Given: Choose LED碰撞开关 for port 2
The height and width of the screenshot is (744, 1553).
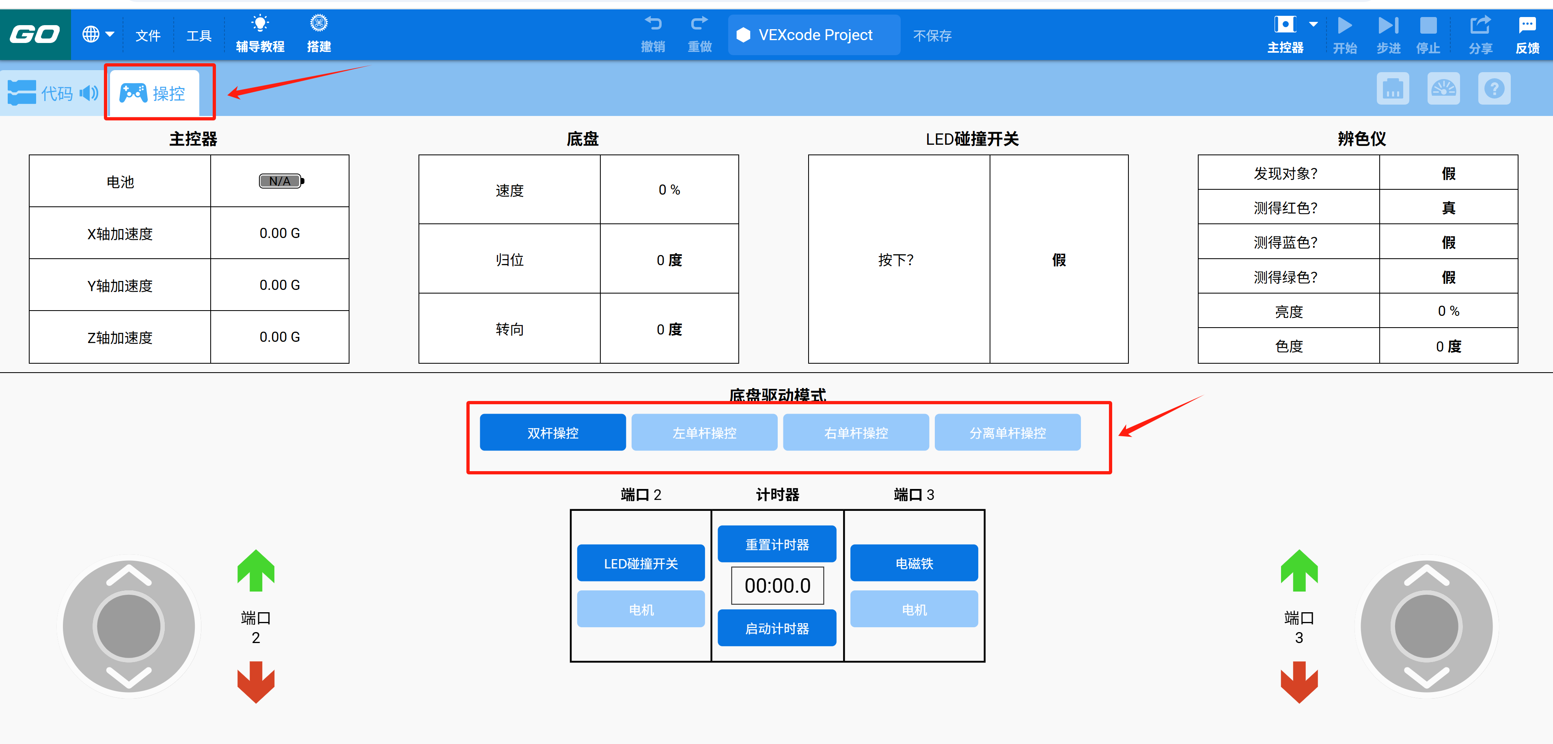Looking at the screenshot, I should (x=640, y=563).
